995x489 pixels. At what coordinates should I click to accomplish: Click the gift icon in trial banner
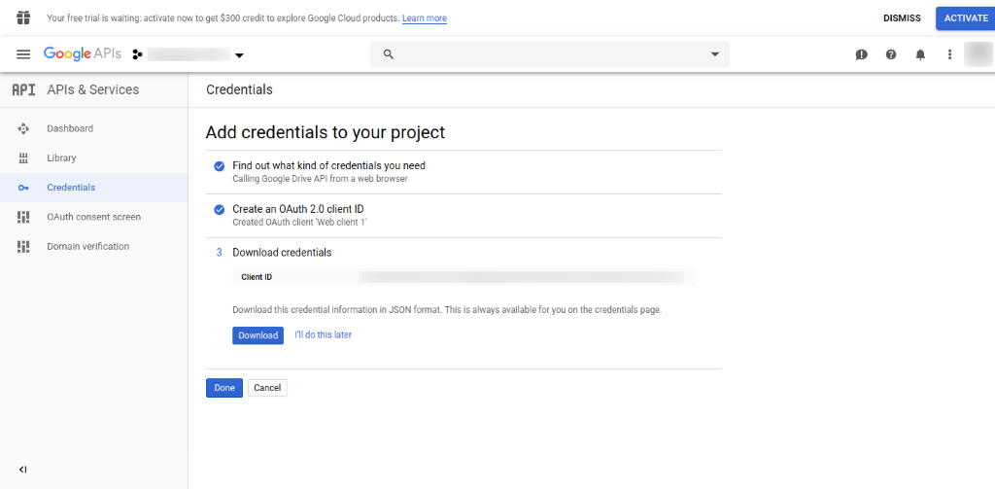pos(23,17)
